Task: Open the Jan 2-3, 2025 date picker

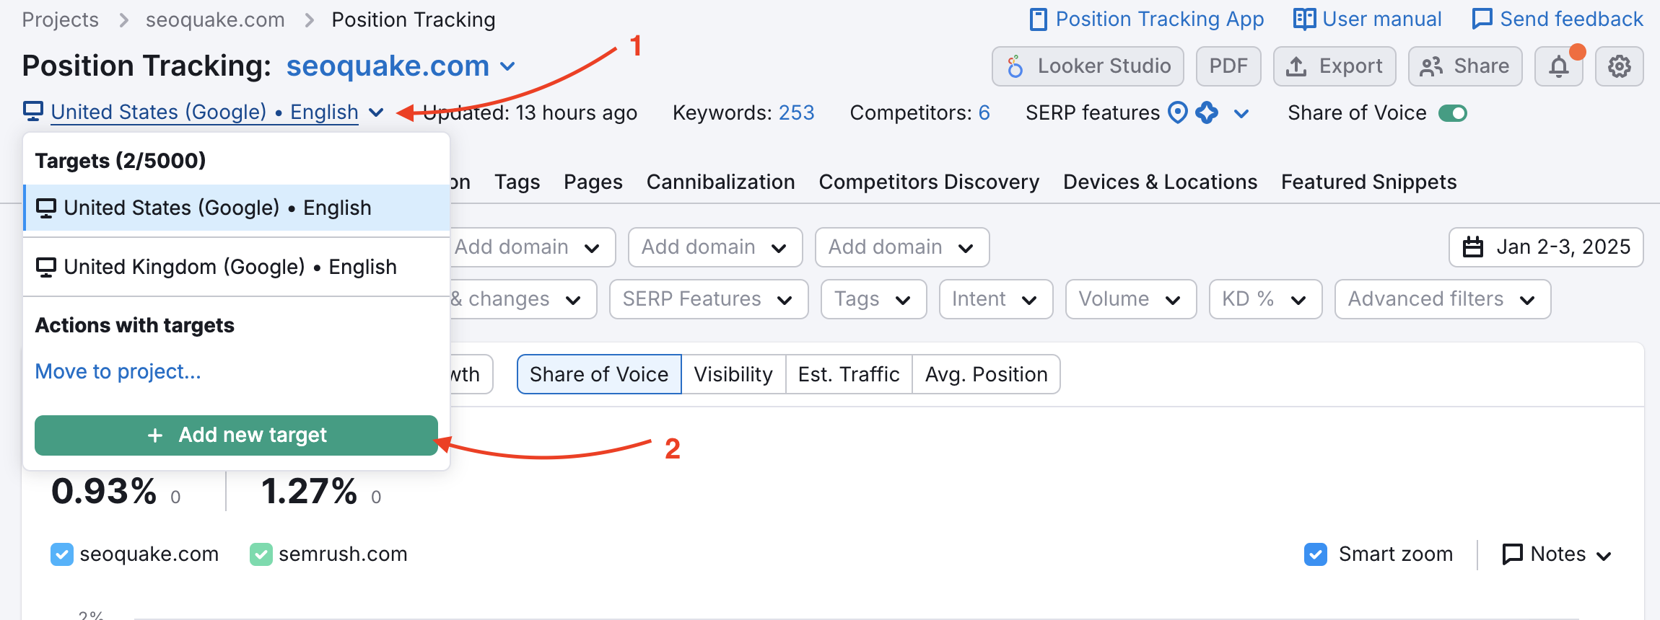Action: [x=1546, y=247]
